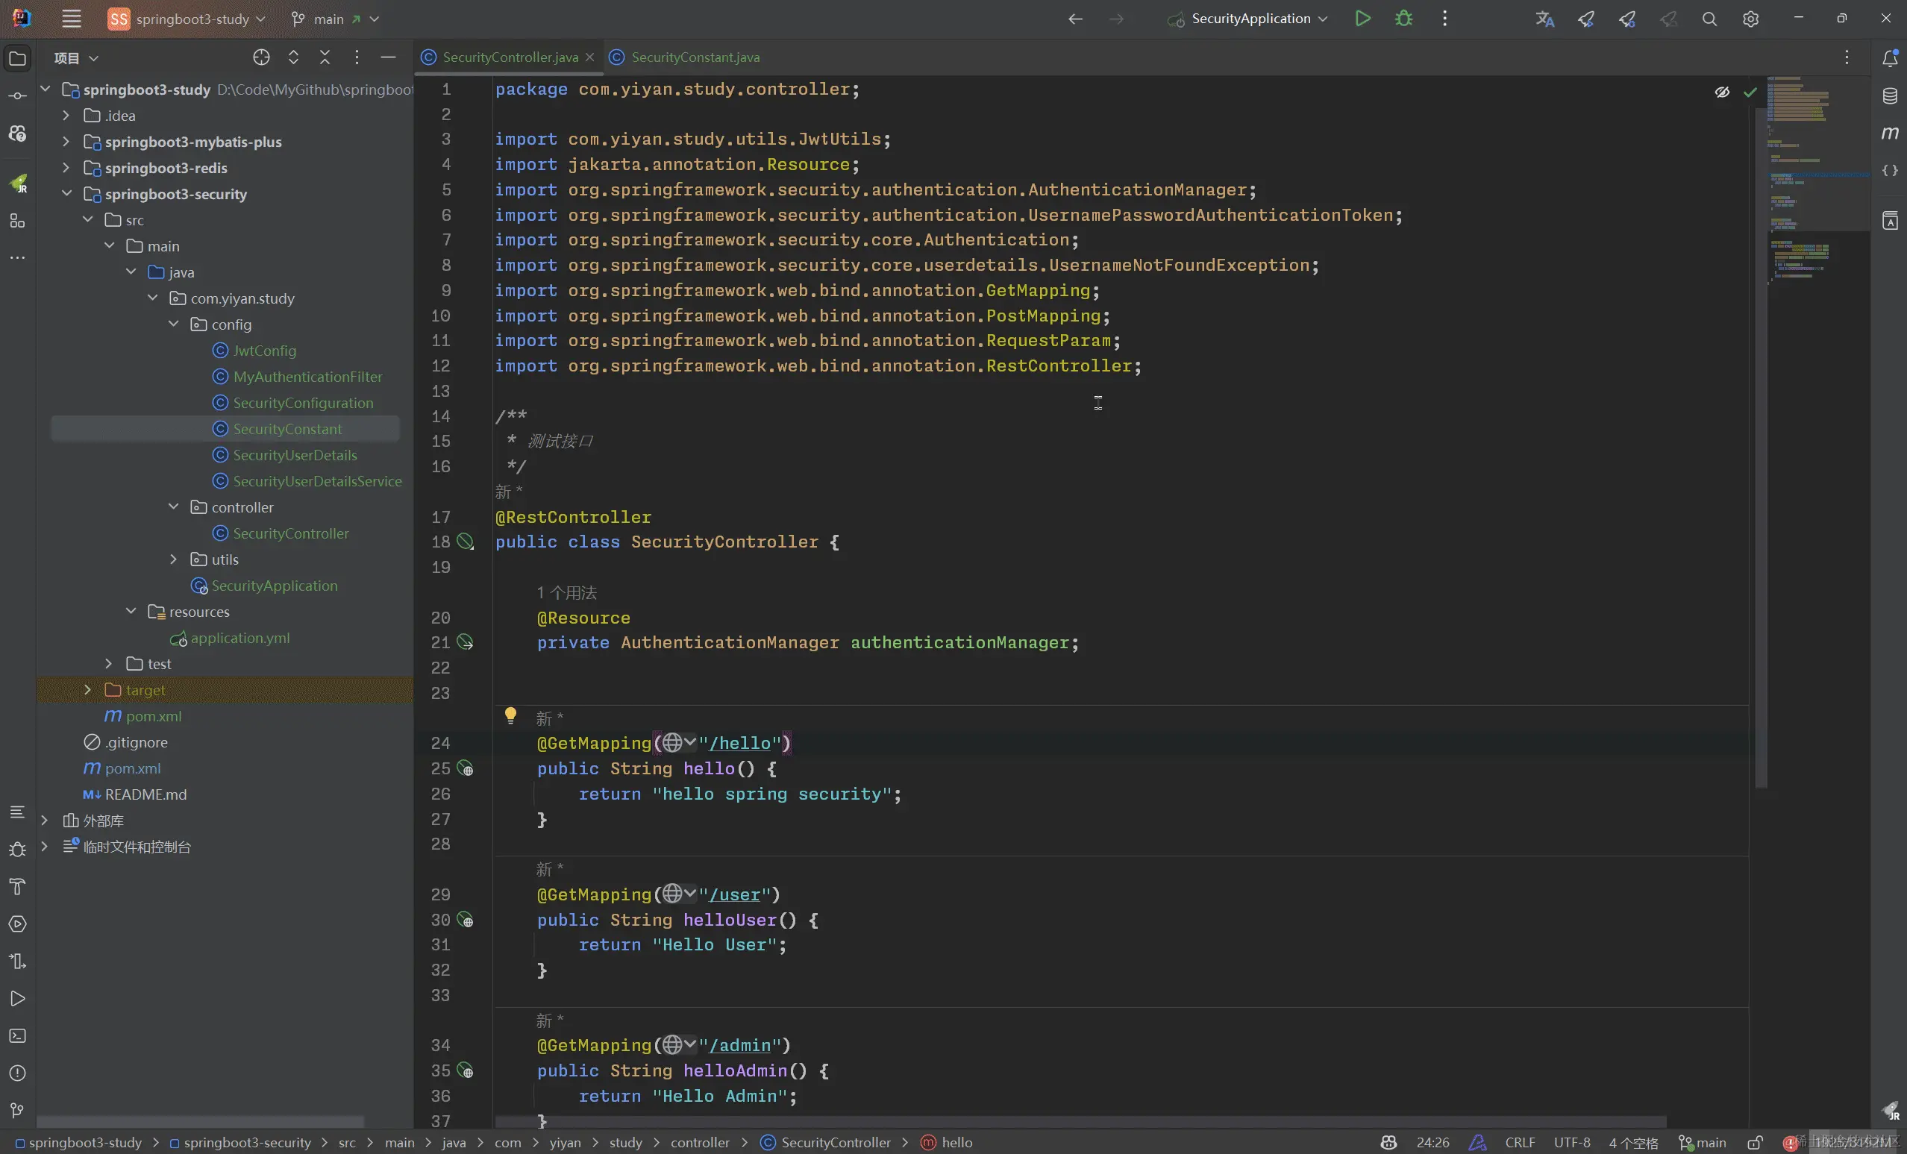Open the main menu hamburger icon
Viewport: 1907px width, 1154px height.
pyautogui.click(x=71, y=19)
